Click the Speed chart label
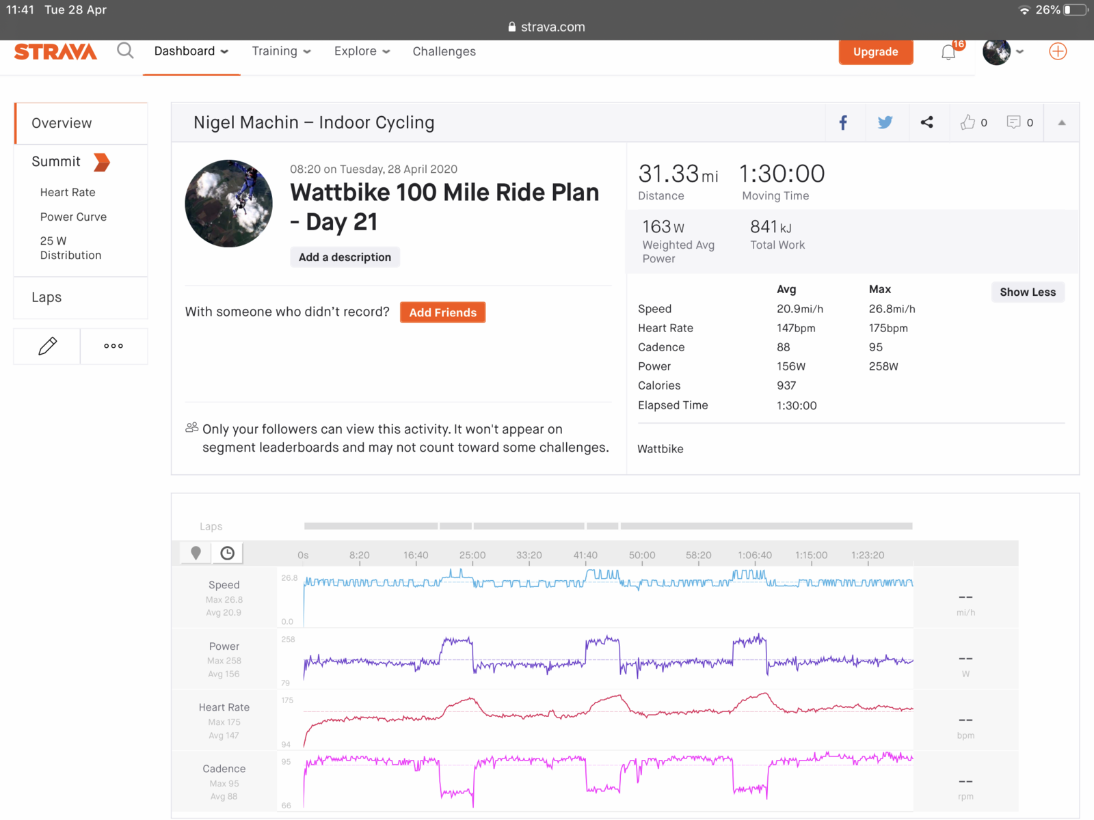 (x=224, y=585)
